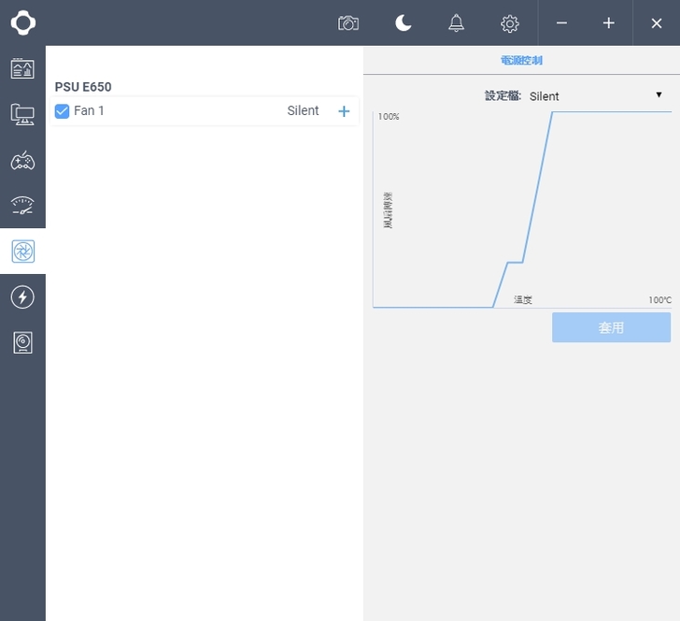
Task: Open the dashboard overview sidebar icon
Action: (22, 68)
